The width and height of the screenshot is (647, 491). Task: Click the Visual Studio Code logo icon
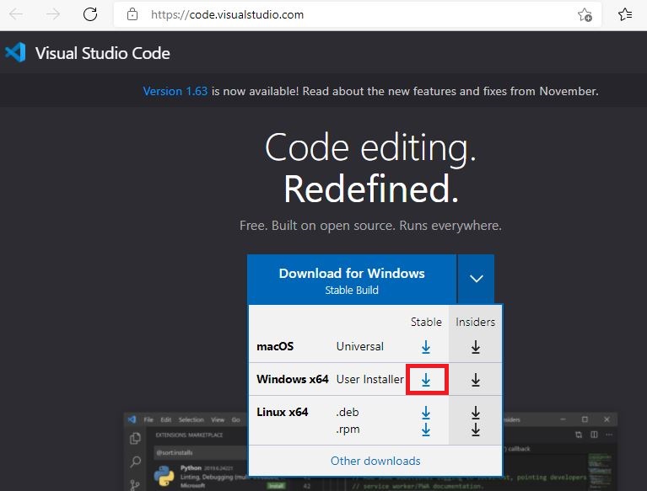click(x=15, y=53)
